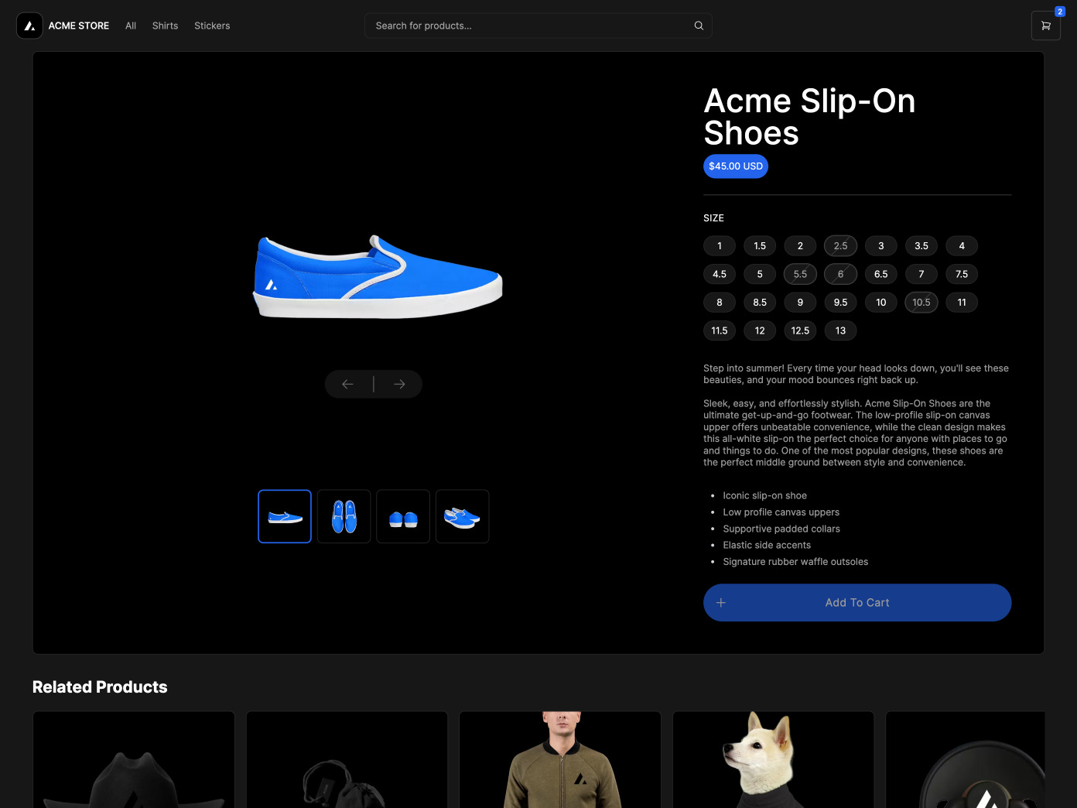The height and width of the screenshot is (808, 1077).
Task: Click the ACME STORE home link
Action: point(79,26)
